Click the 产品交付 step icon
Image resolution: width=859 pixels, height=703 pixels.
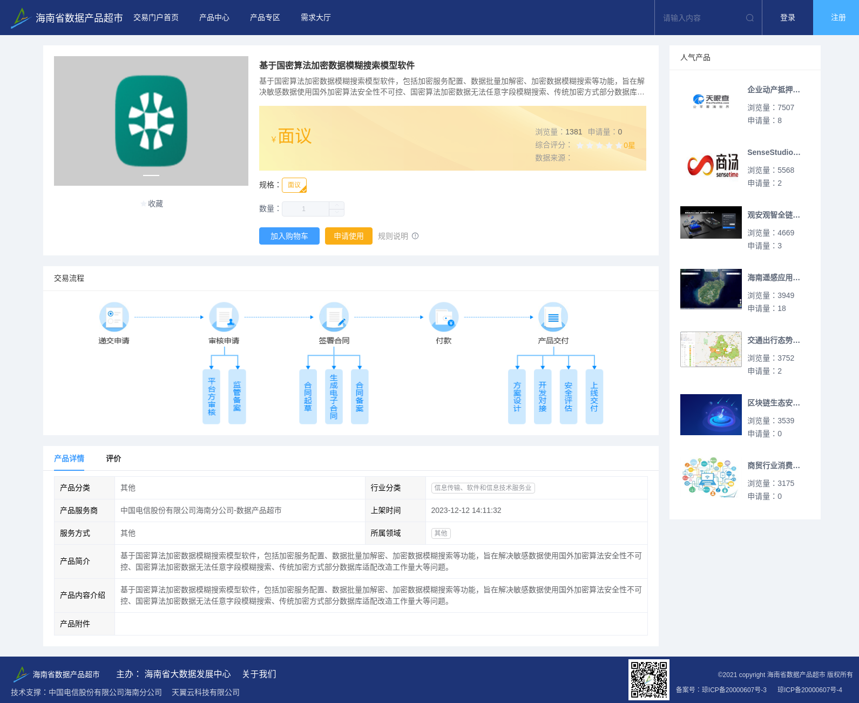[553, 317]
